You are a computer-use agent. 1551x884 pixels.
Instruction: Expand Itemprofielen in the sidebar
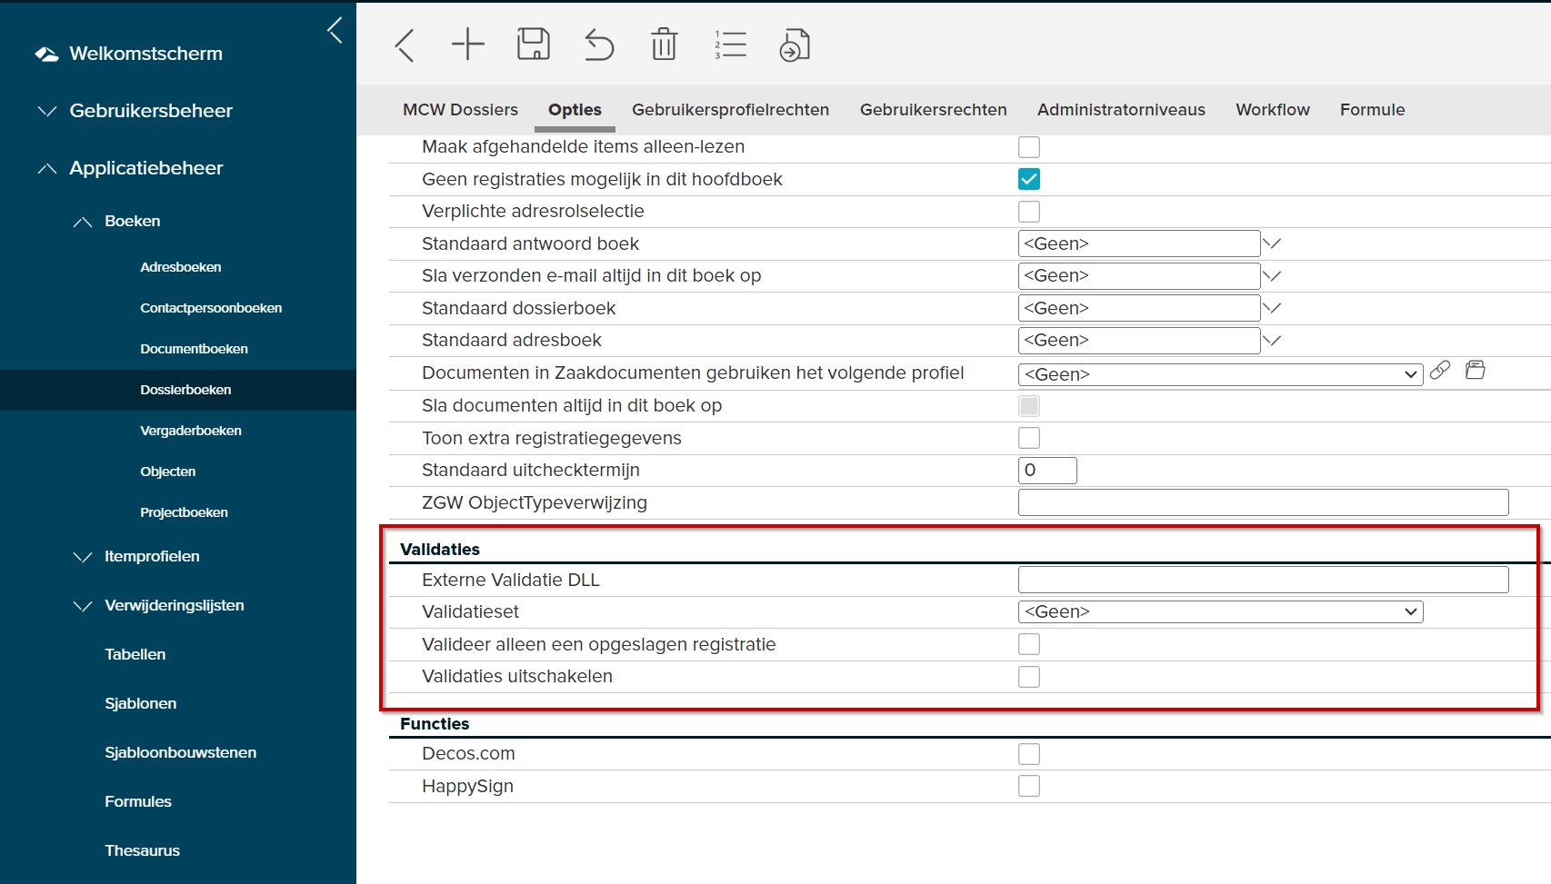click(83, 556)
